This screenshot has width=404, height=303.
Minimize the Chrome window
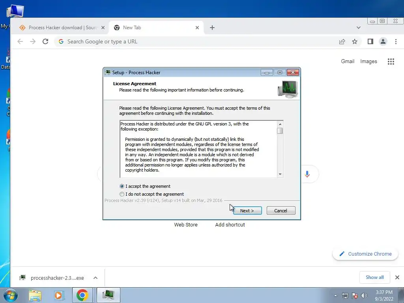click(372, 21)
